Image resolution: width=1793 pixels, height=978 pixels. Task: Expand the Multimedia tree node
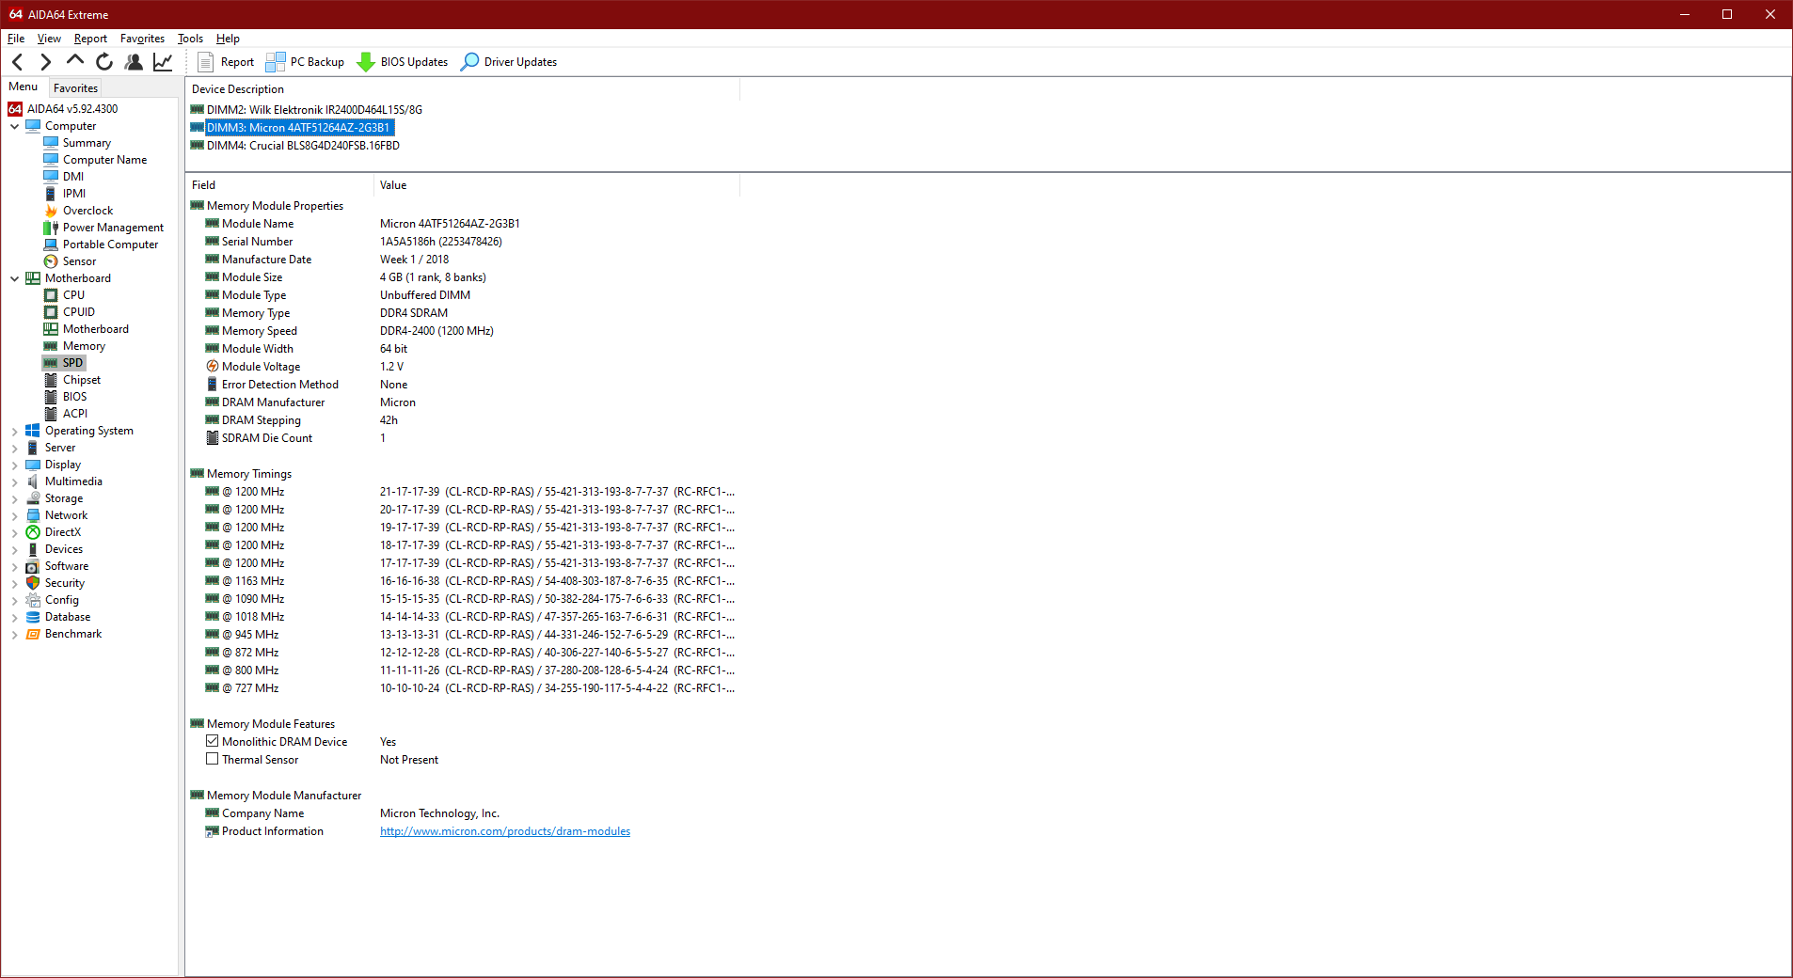14,481
